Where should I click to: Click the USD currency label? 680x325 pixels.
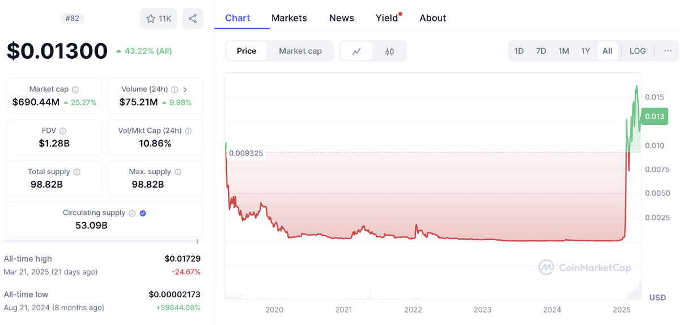click(657, 297)
